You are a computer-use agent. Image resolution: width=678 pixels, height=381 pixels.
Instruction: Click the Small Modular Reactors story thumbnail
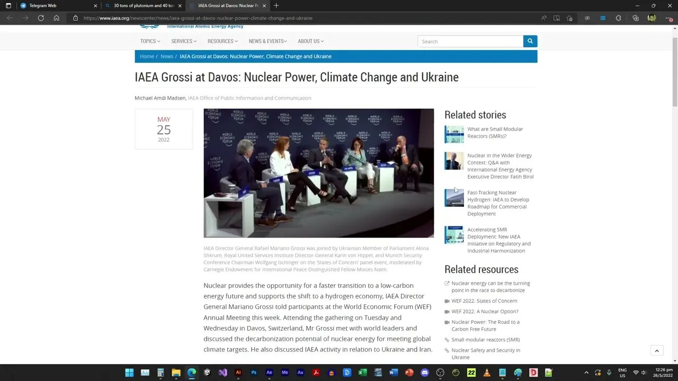454,134
